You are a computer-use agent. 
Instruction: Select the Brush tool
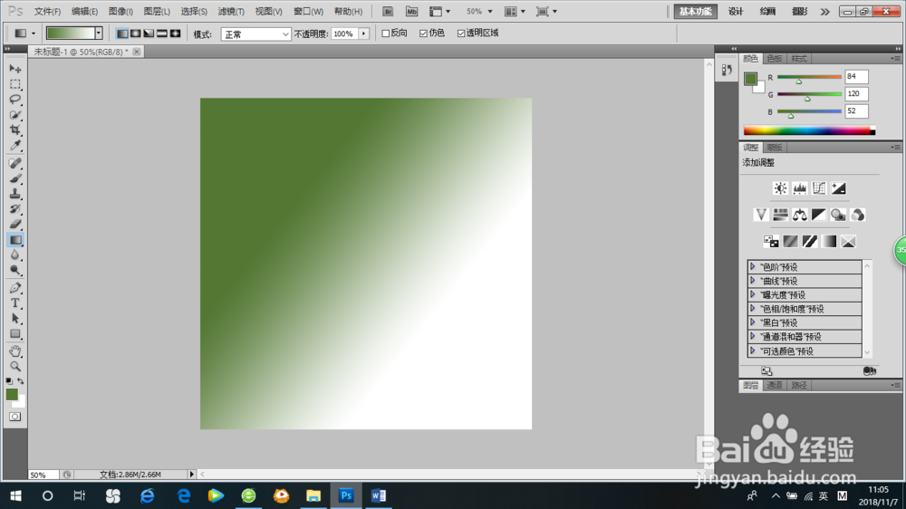pos(15,178)
